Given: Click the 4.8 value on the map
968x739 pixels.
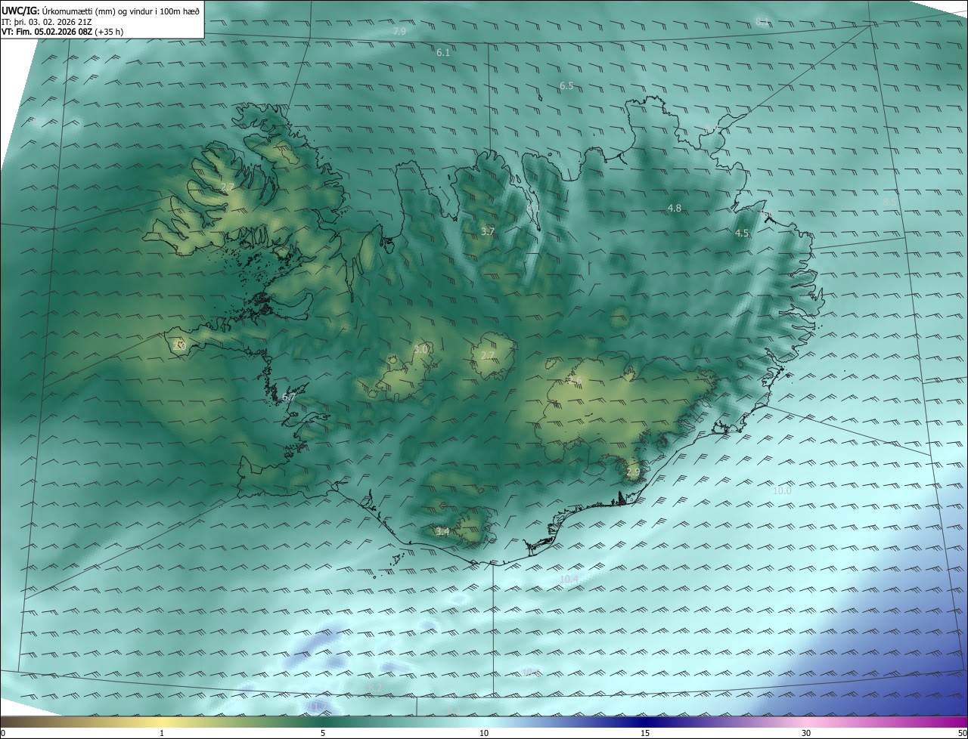Looking at the screenshot, I should click(x=674, y=208).
